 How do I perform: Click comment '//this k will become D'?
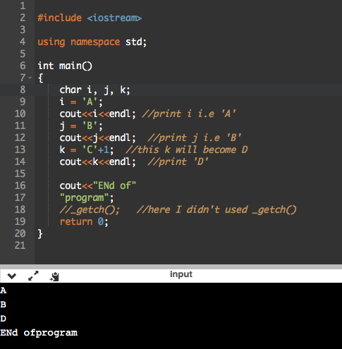[x=187, y=149]
